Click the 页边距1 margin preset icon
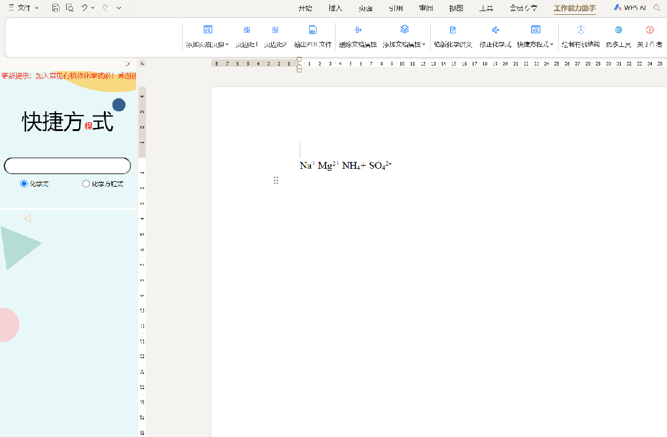 click(x=247, y=30)
